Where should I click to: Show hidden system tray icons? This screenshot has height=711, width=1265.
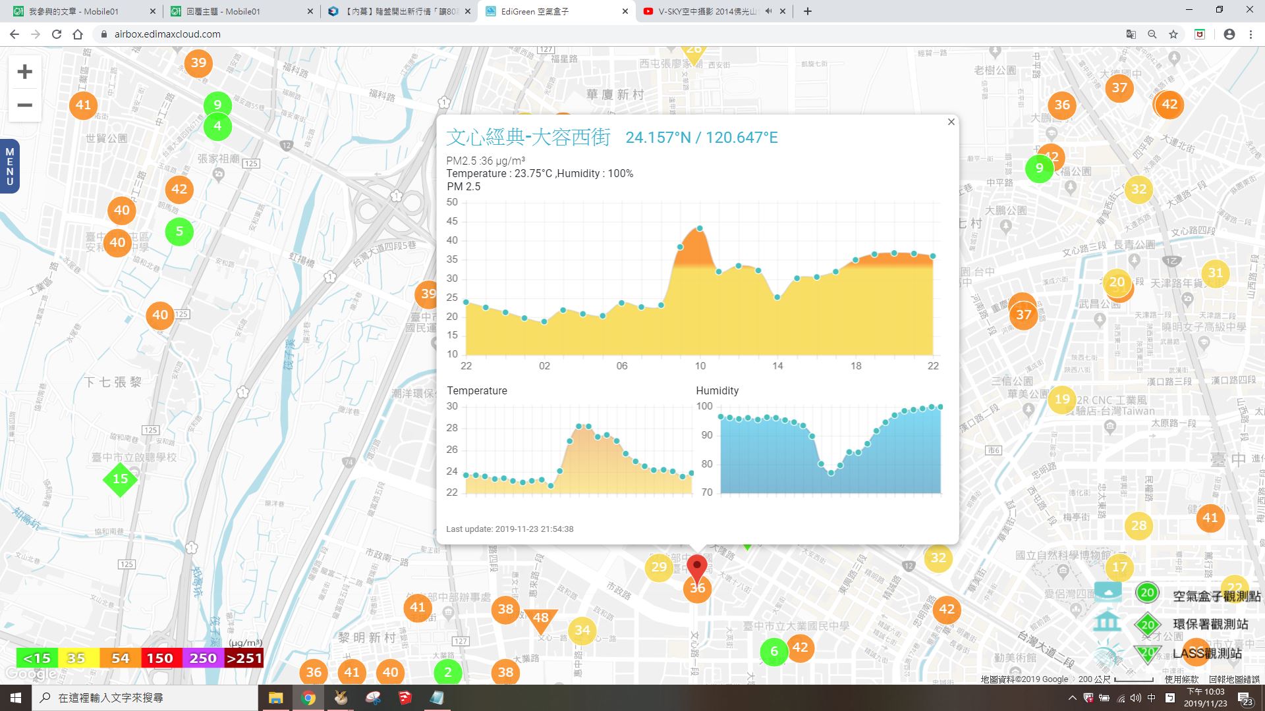point(1072,698)
